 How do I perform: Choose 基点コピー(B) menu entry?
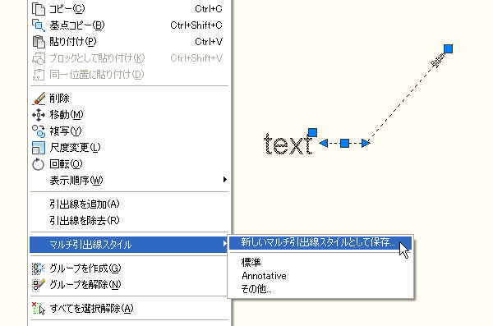coord(129,25)
